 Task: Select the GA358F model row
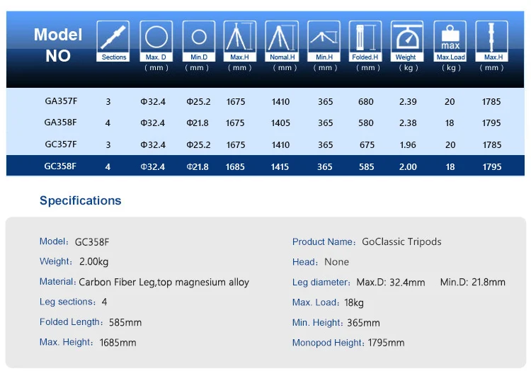(265, 123)
